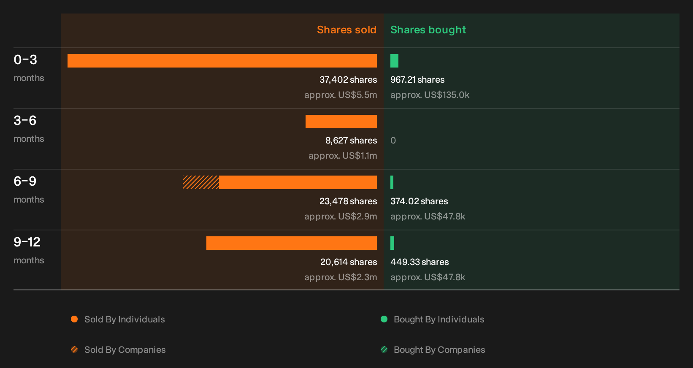
Task: Click the solid orange sold bar for 6-9 months
Action: point(298,182)
